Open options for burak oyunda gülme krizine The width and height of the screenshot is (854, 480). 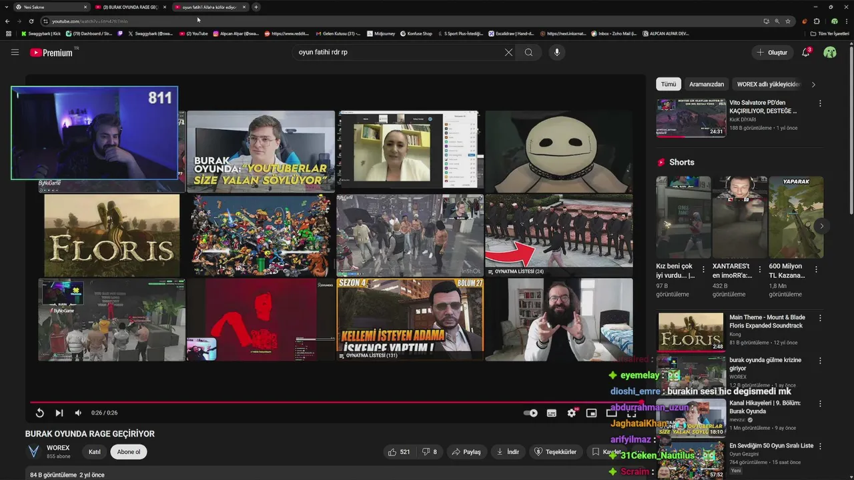(820, 361)
